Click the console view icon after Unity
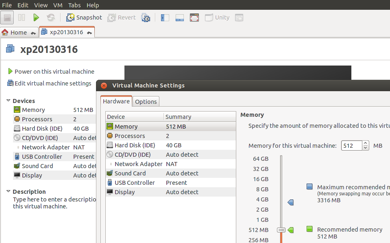Viewport: 390px width, 243px height. pos(239,18)
